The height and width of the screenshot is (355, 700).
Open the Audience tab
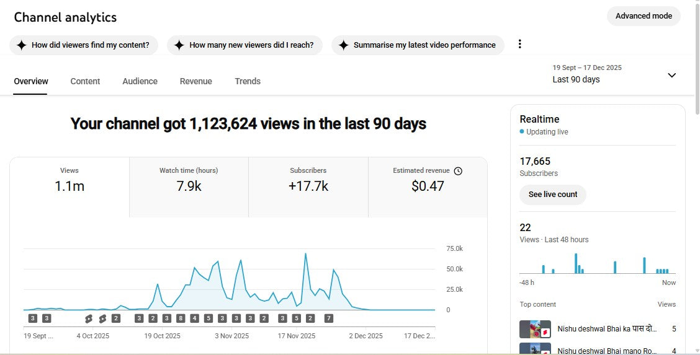(140, 81)
